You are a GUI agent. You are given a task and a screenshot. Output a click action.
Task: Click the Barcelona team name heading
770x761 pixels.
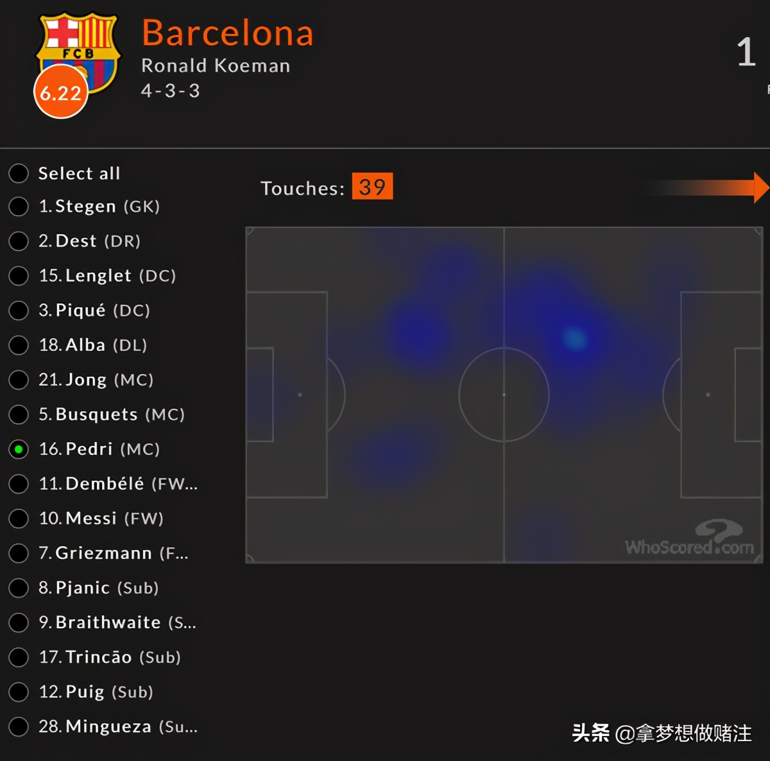228,33
